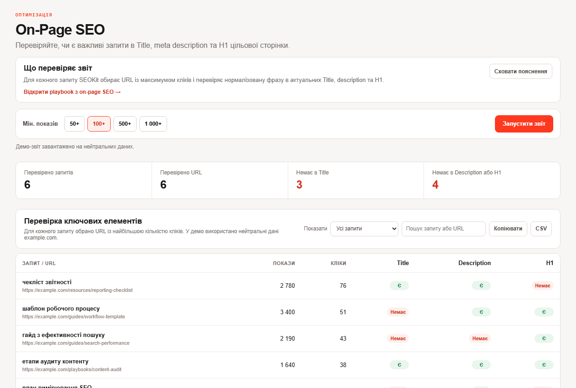Open the on-page SEO playbook link
This screenshot has height=388, width=576.
[72, 92]
